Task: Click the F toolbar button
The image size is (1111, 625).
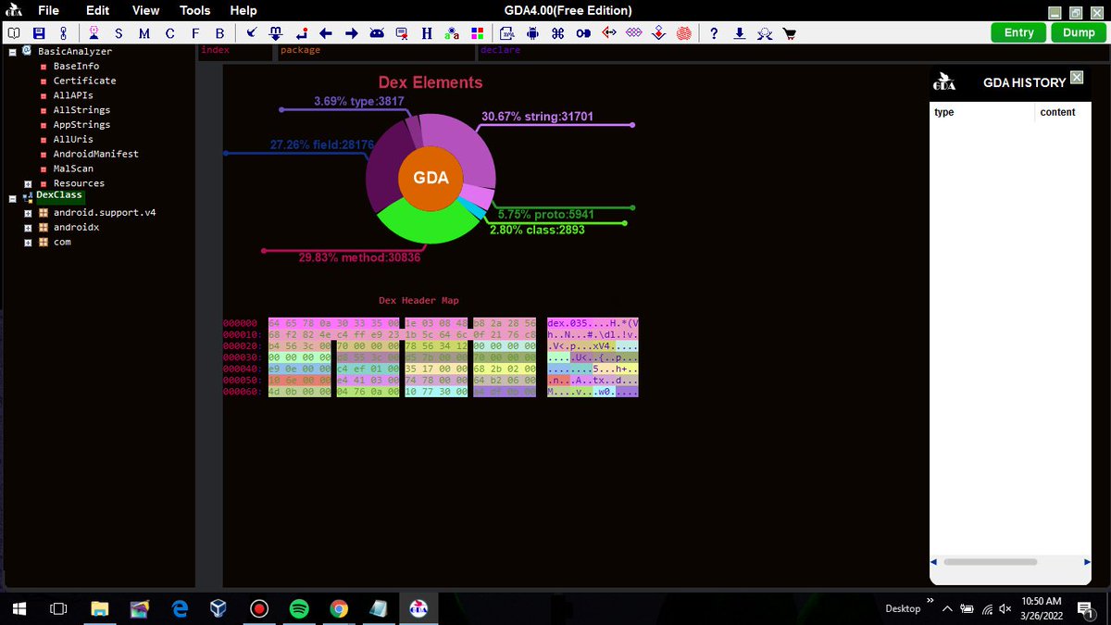Action: pos(194,33)
